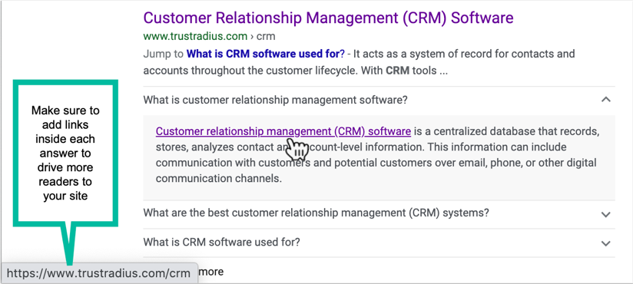Collapse the first FAQ with the up chevron
The image size is (633, 284).
(x=605, y=100)
